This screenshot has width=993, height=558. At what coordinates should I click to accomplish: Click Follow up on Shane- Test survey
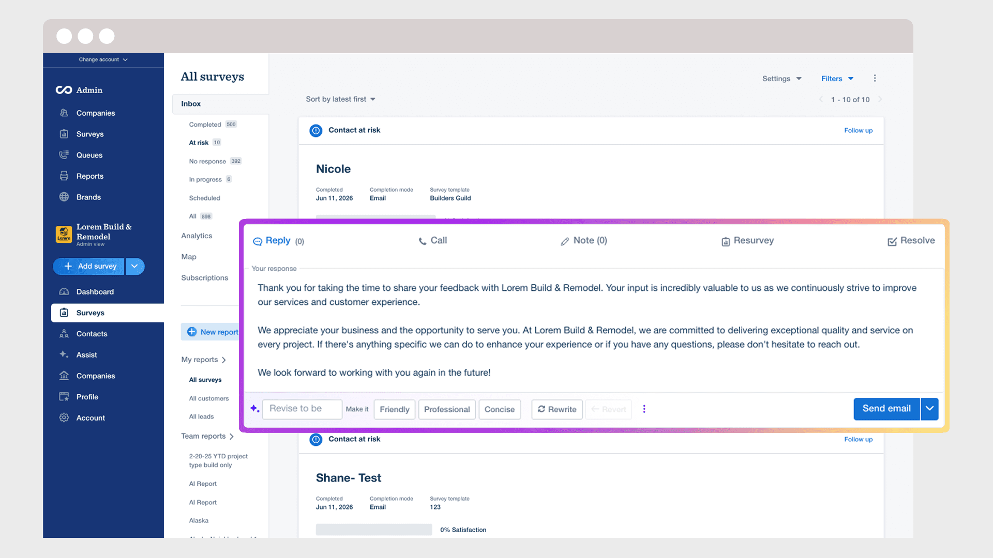[x=858, y=439]
